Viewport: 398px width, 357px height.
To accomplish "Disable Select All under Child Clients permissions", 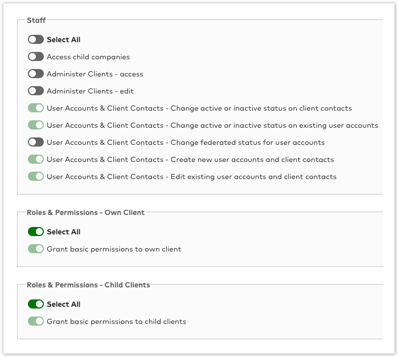I will click(x=36, y=304).
